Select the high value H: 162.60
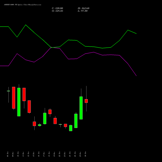Image resolution: width=162 pixels, height=162 pixels. click(84, 8)
